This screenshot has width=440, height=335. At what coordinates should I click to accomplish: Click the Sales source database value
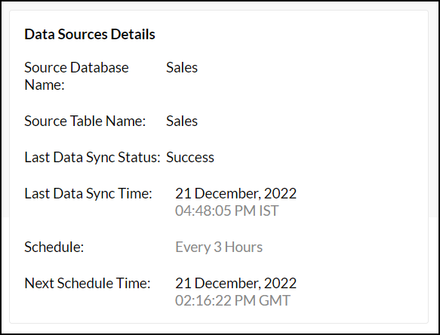(182, 68)
